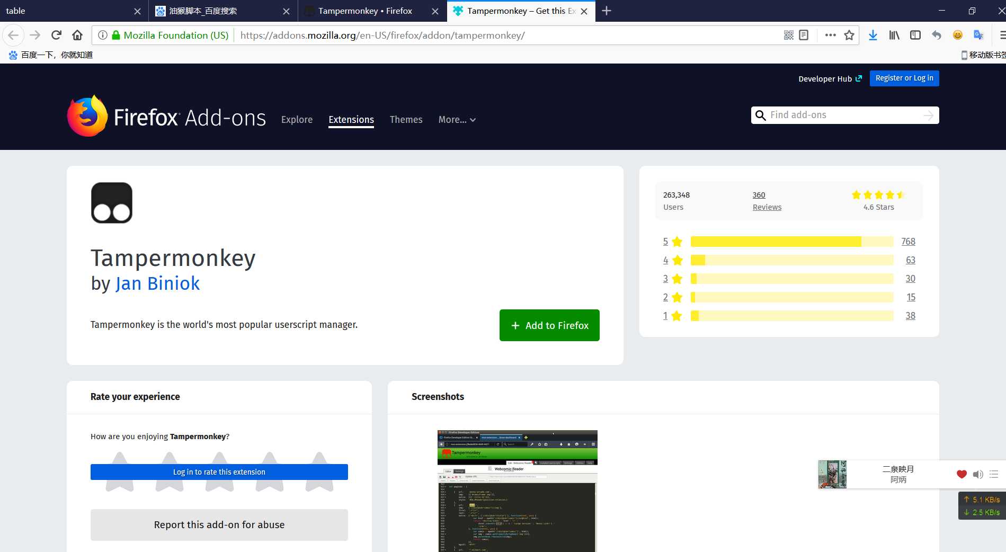Click the Tampermonkey add-on icon
Screen dimensions: 1006x552
[x=112, y=203]
